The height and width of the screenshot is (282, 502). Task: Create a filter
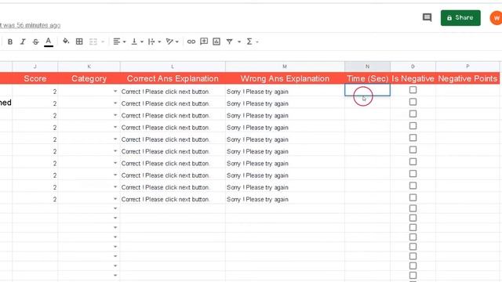[230, 42]
